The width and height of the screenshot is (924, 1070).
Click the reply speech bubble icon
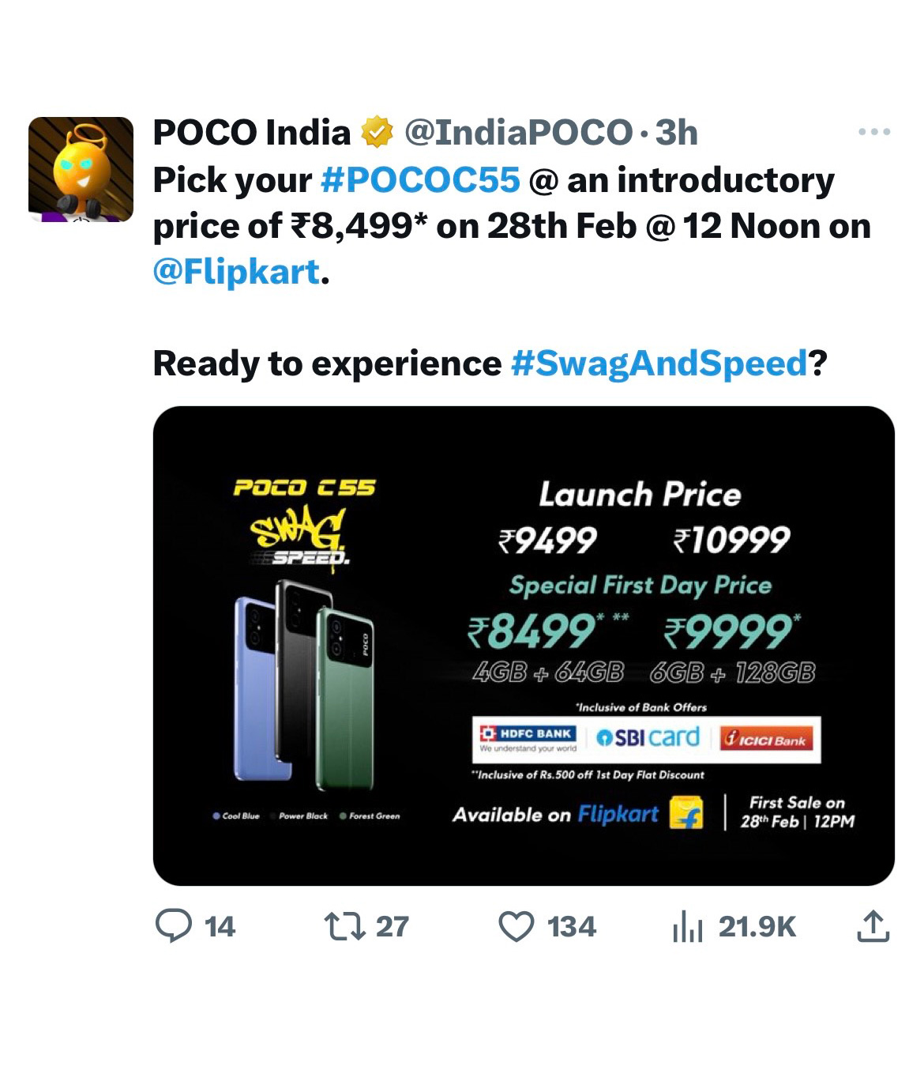(173, 926)
